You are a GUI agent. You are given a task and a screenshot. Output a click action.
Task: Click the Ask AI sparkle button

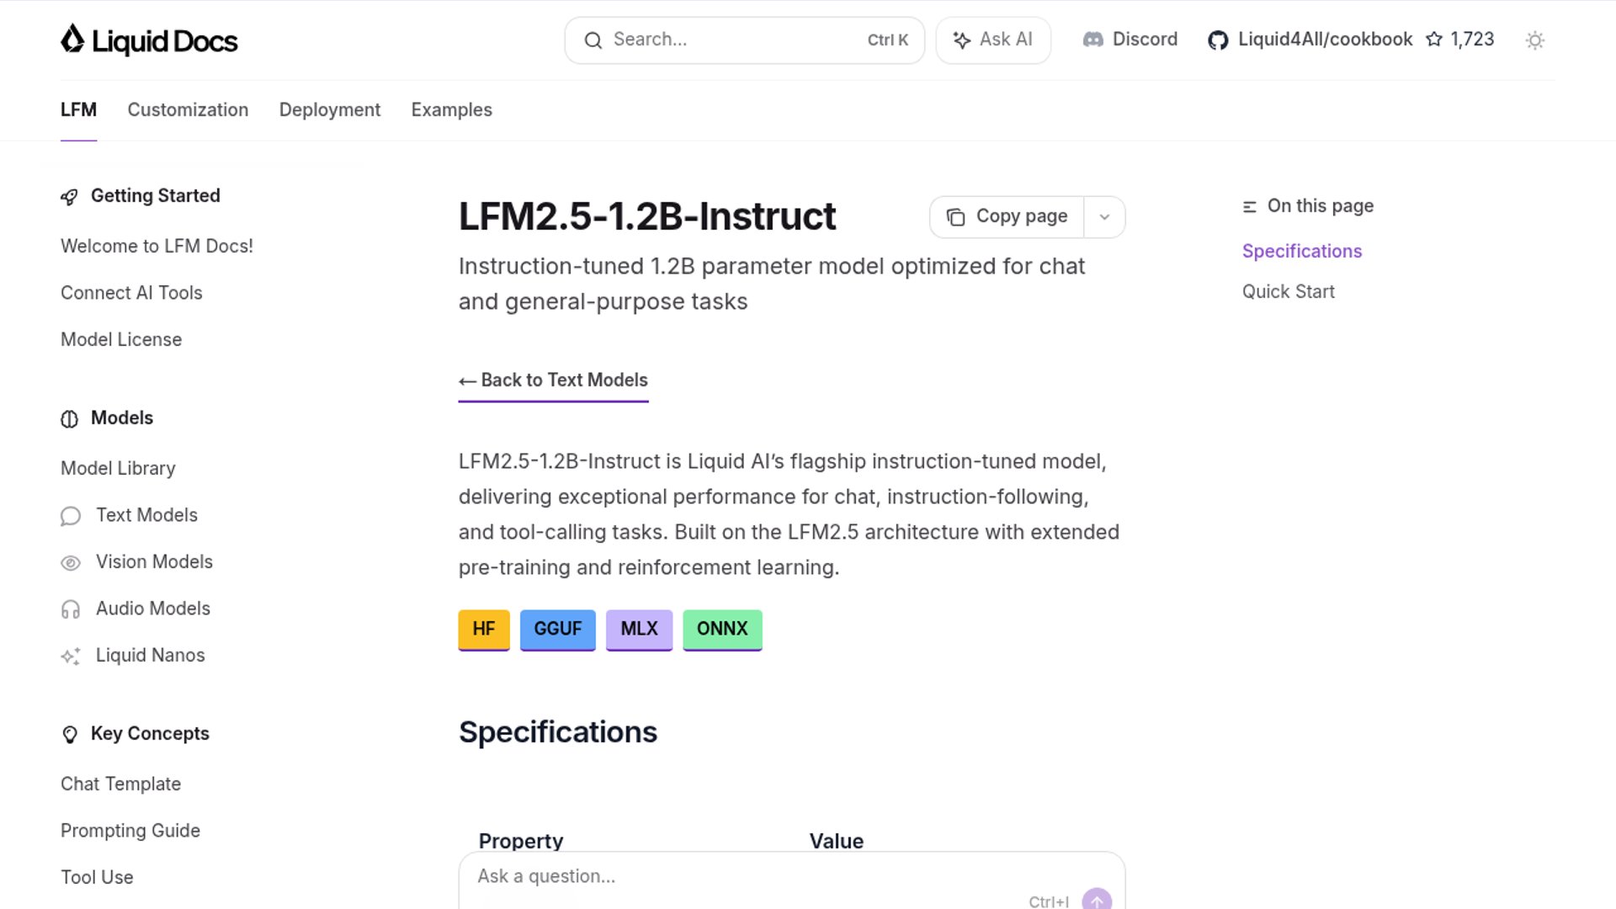tap(992, 40)
